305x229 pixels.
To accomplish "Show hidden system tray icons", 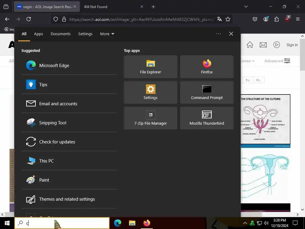I will [x=245, y=223].
